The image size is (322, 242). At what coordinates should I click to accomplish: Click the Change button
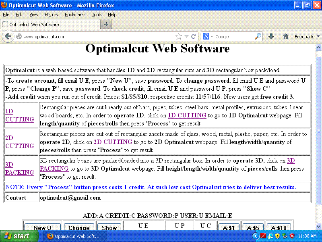(x=79, y=227)
